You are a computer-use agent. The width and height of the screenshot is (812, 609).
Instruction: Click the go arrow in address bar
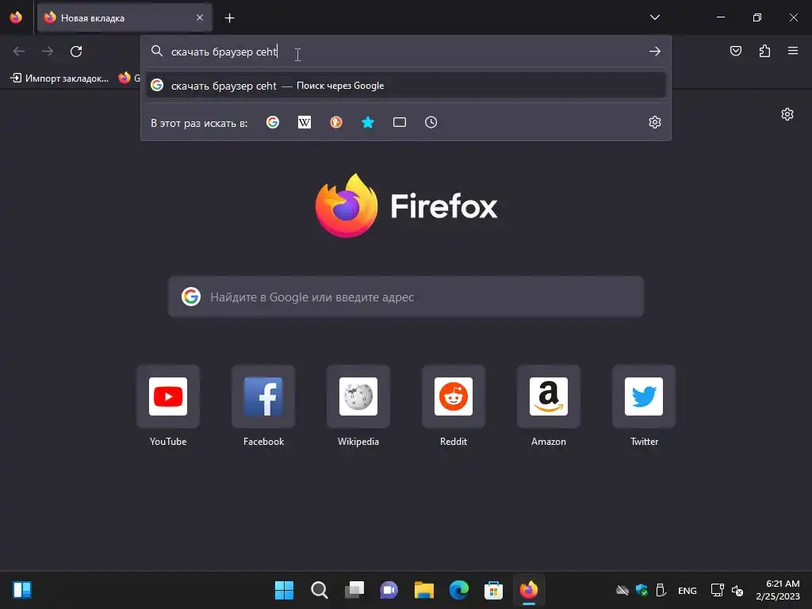[x=654, y=52]
